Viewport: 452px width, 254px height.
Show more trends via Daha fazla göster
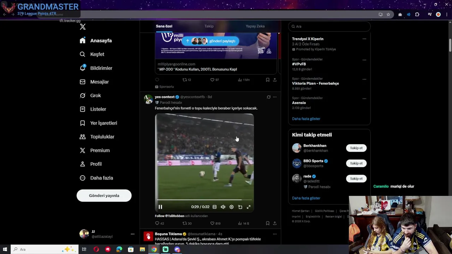coord(306,119)
